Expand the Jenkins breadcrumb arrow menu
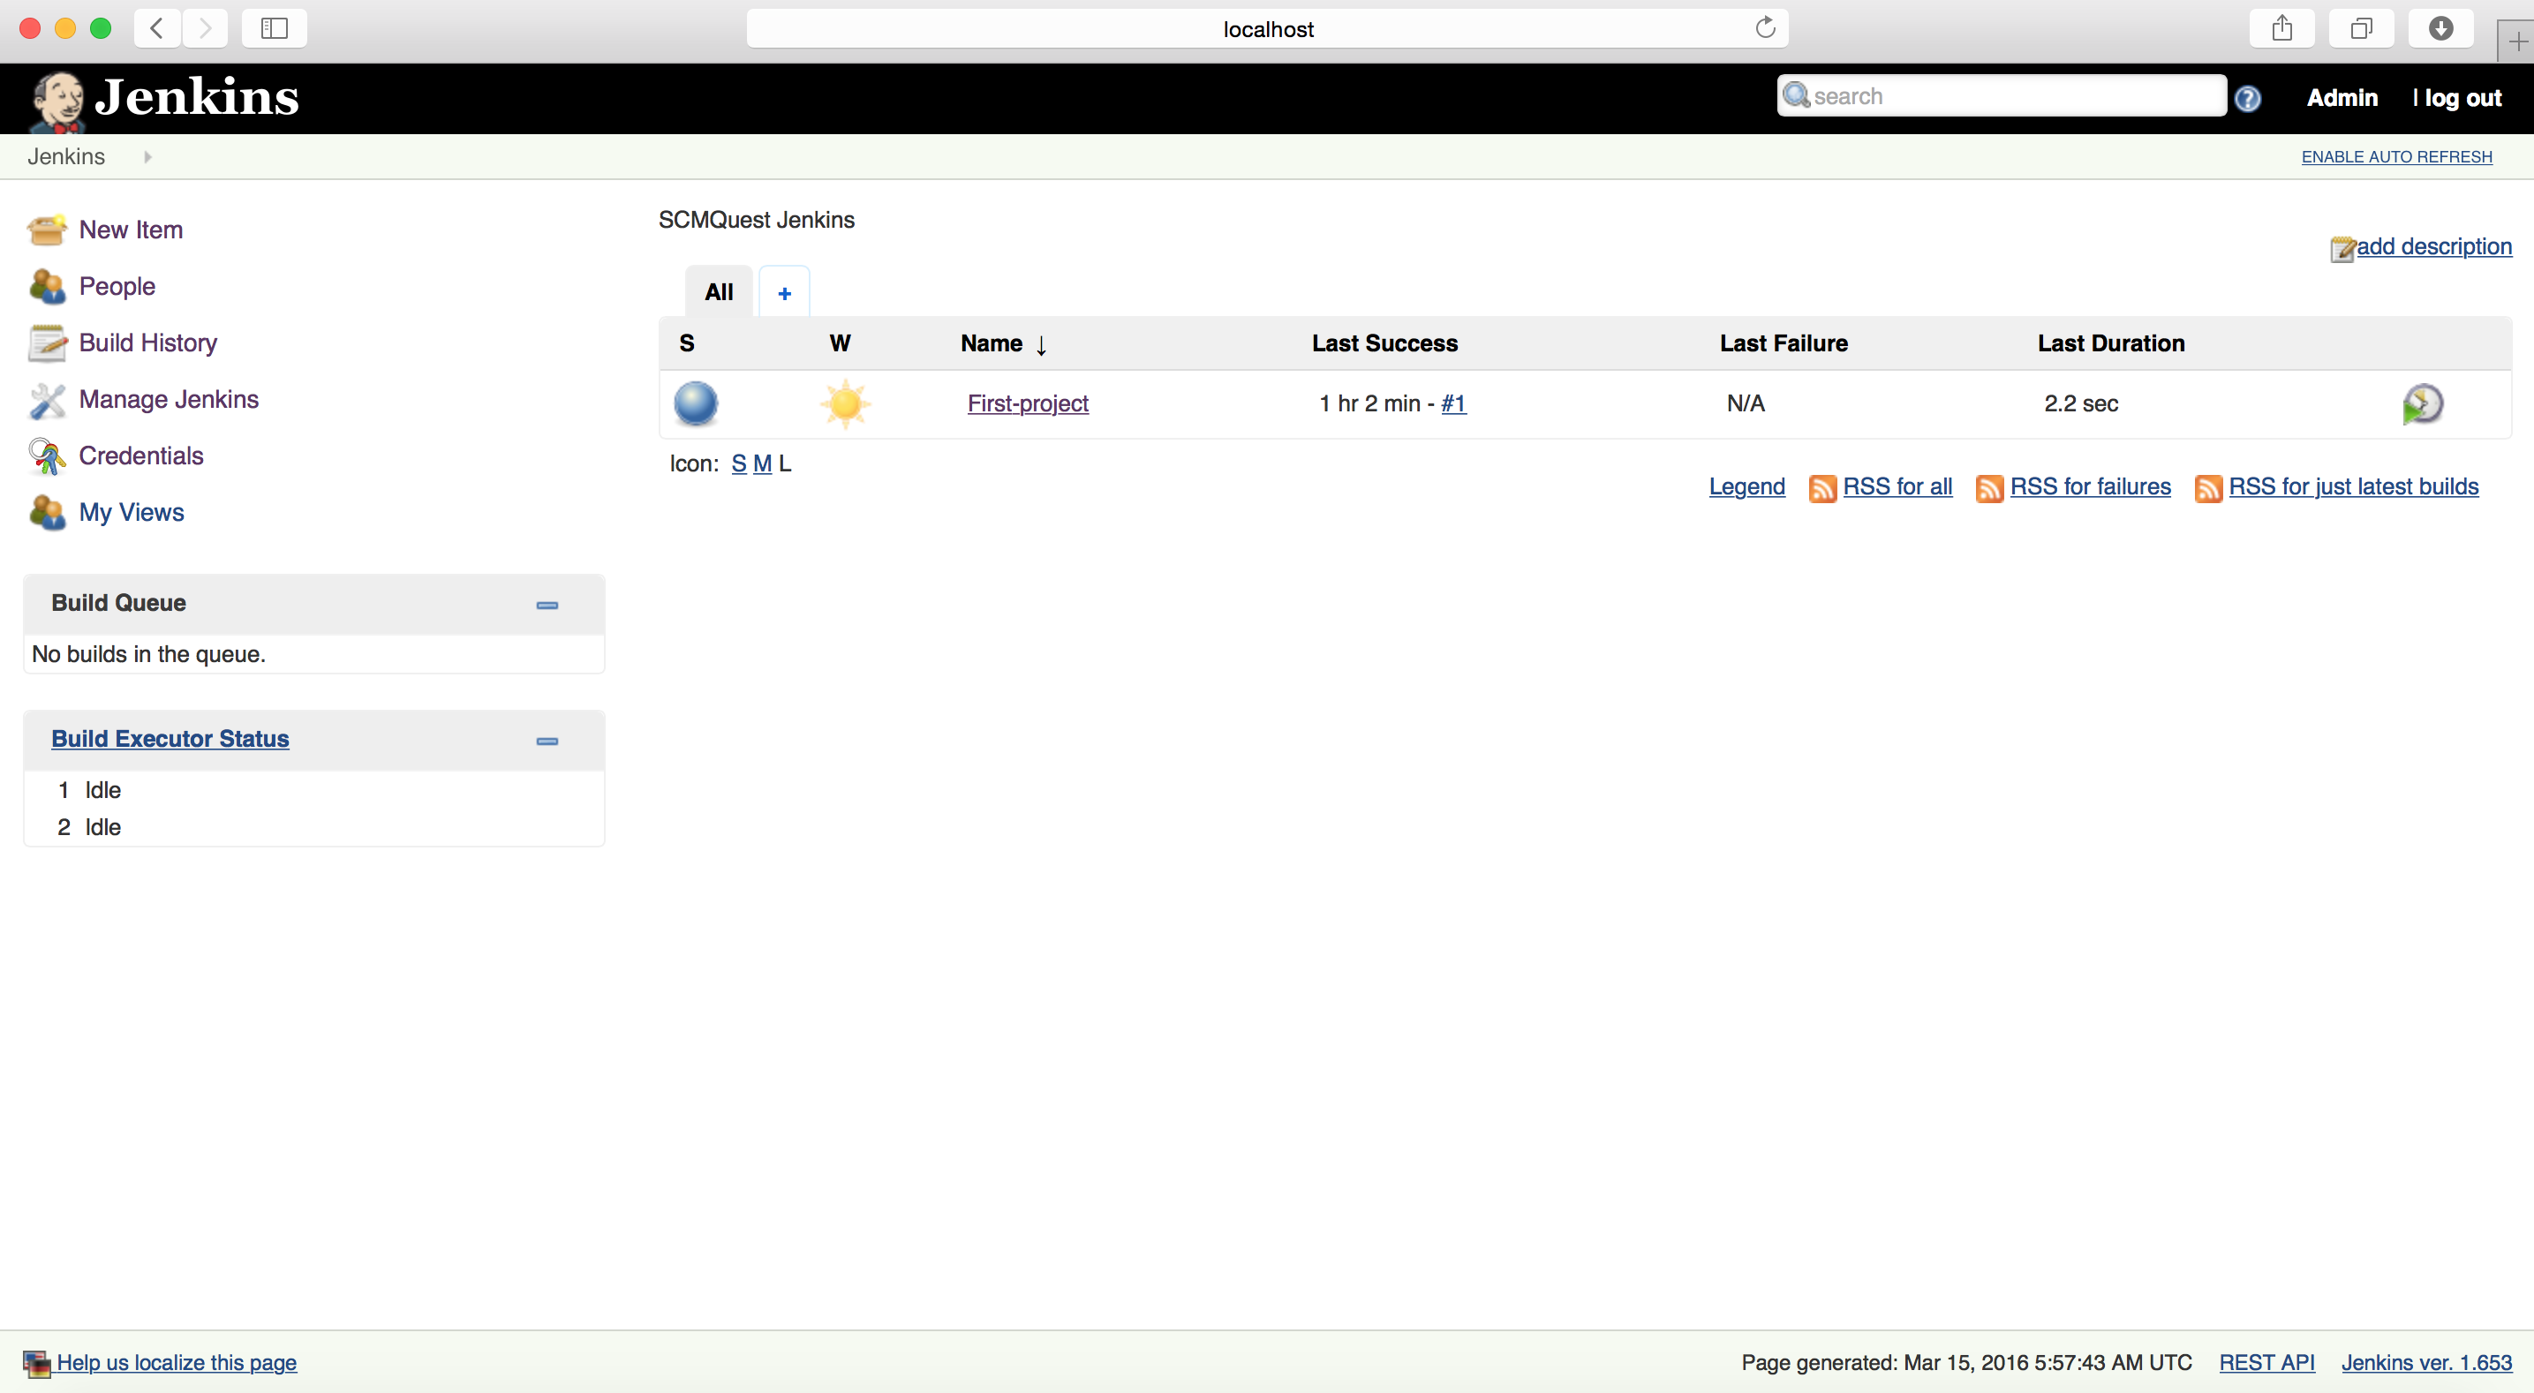2534x1393 pixels. (147, 156)
